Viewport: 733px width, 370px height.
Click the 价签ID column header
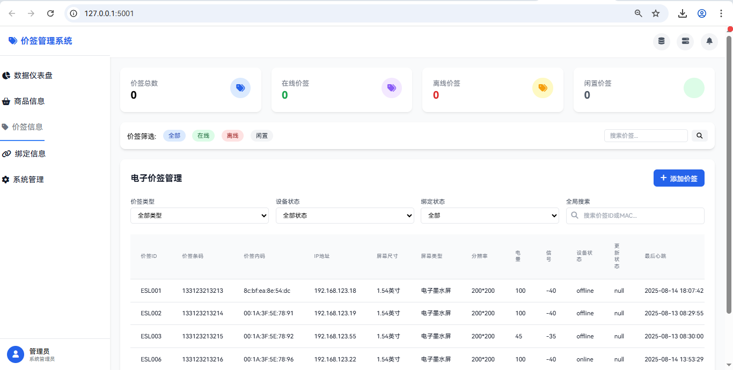click(x=149, y=256)
